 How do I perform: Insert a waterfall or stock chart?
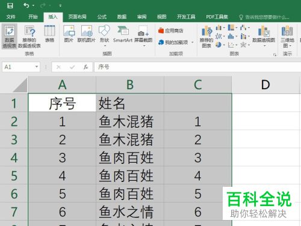(245, 28)
